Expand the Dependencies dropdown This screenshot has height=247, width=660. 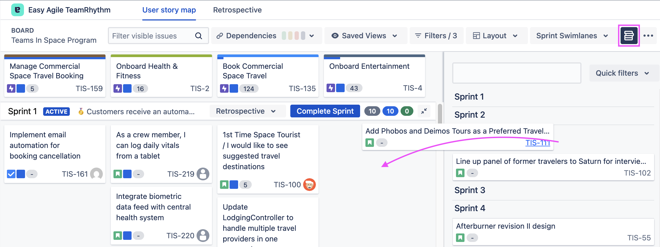pyautogui.click(x=266, y=36)
